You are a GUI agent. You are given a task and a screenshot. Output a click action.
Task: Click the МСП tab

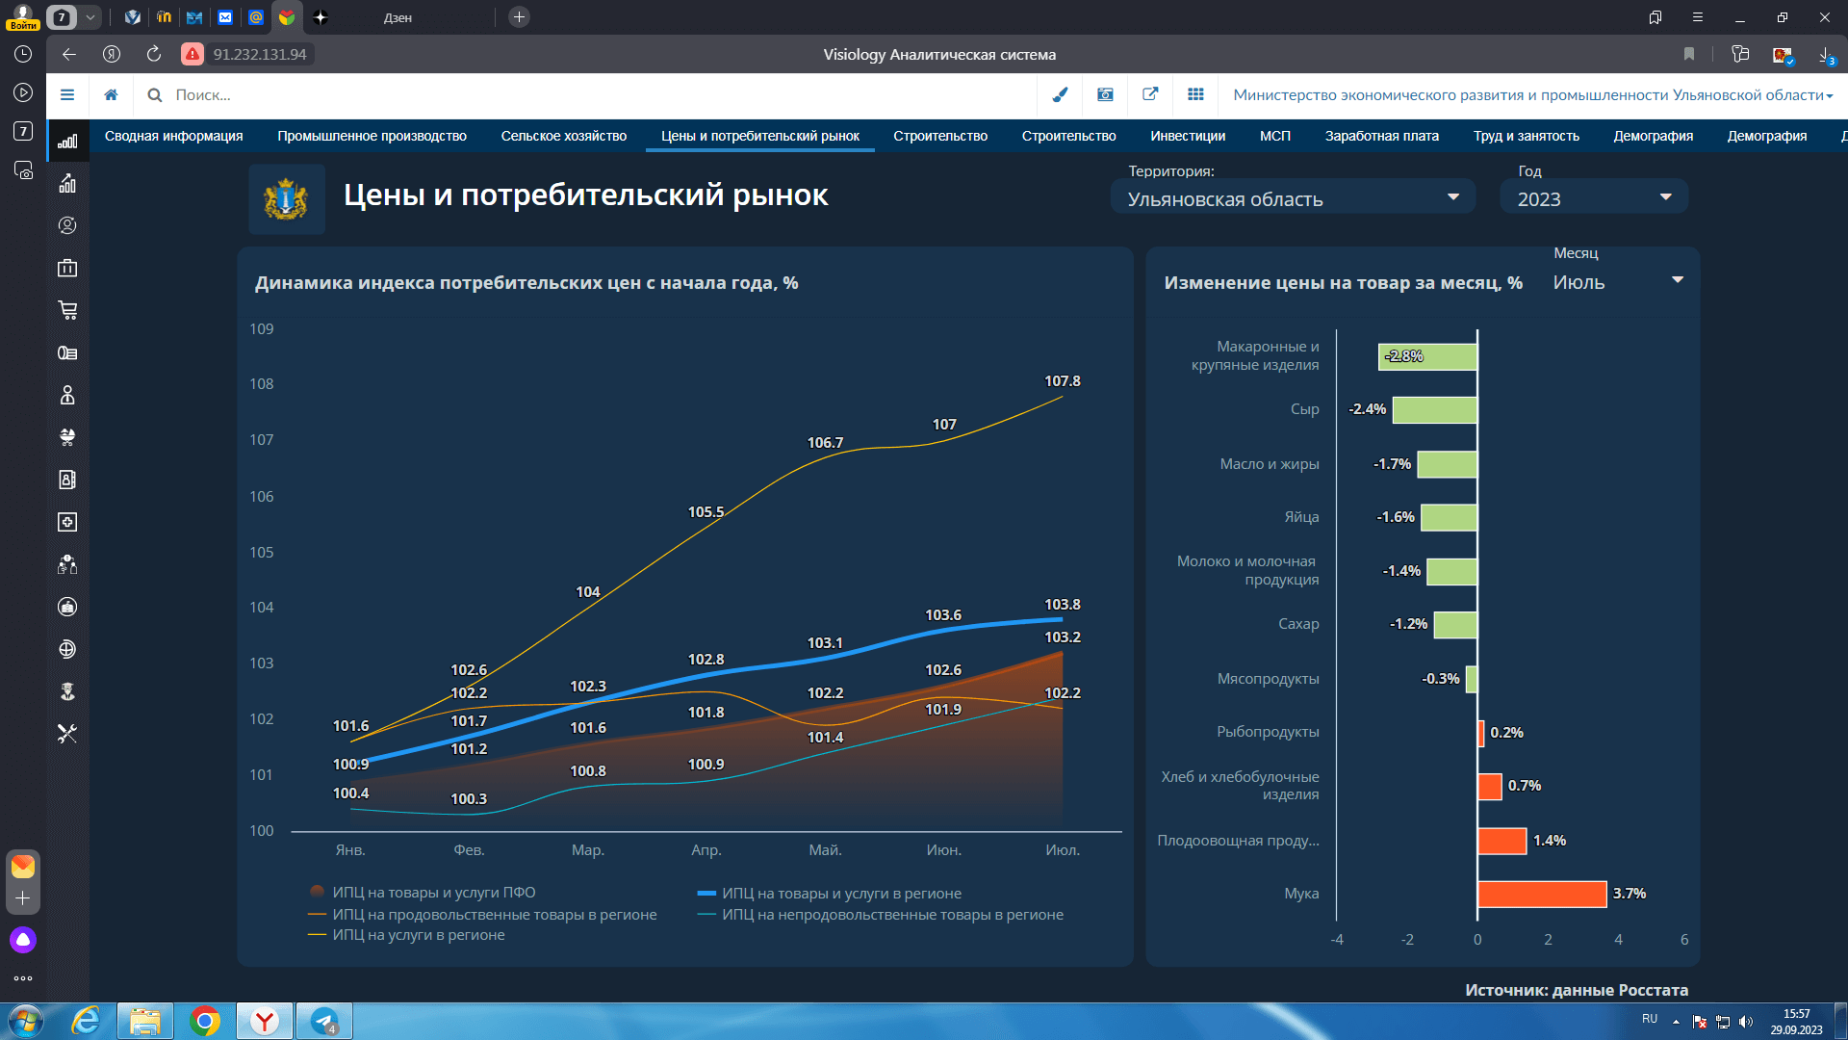1275,136
